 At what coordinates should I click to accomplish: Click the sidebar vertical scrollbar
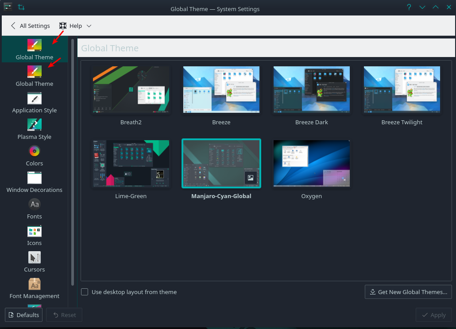point(73,162)
